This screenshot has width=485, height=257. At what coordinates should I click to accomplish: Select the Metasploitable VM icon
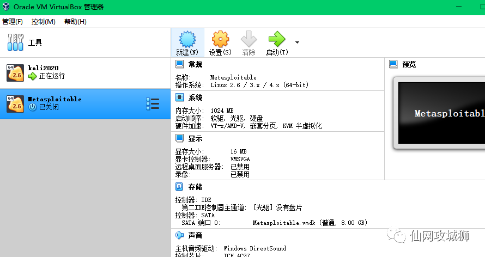point(15,104)
